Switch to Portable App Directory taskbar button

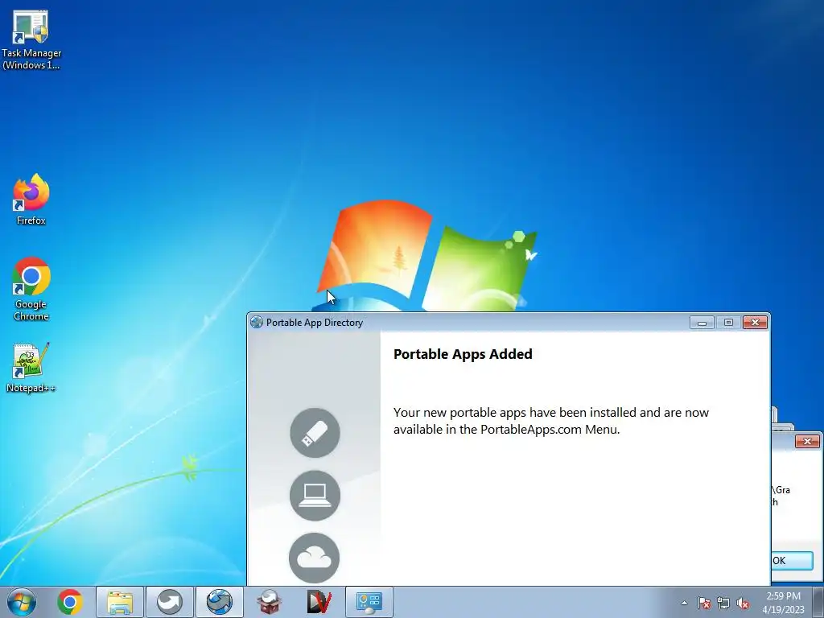point(220,602)
